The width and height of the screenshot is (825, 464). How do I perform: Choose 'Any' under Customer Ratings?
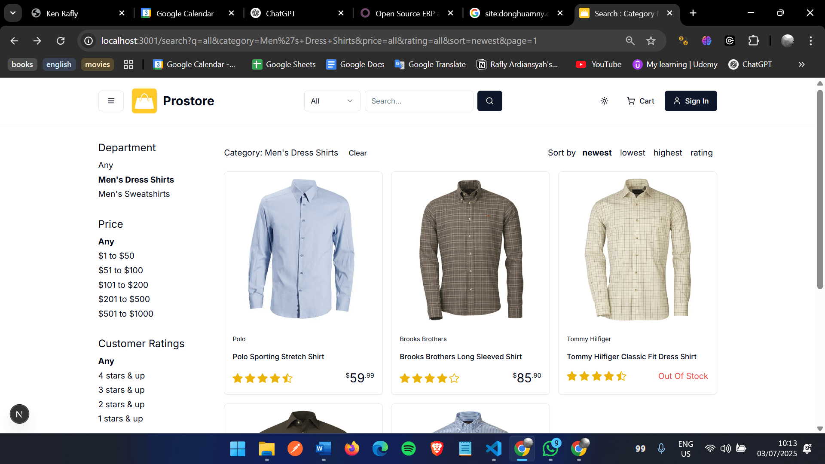106,361
